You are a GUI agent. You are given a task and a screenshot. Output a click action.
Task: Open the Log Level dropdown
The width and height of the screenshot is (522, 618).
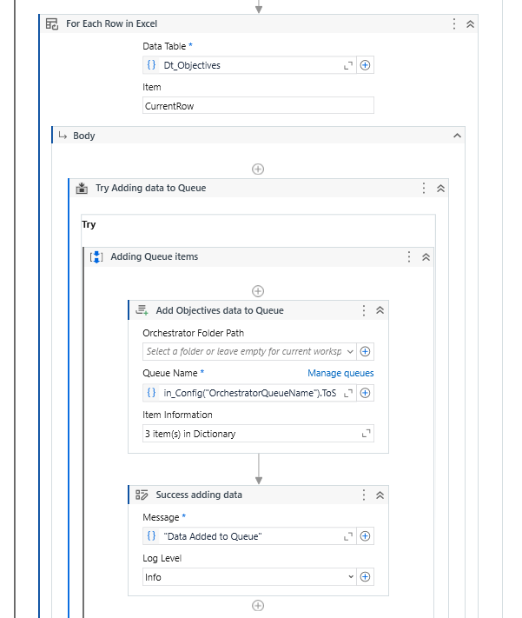[x=350, y=577]
